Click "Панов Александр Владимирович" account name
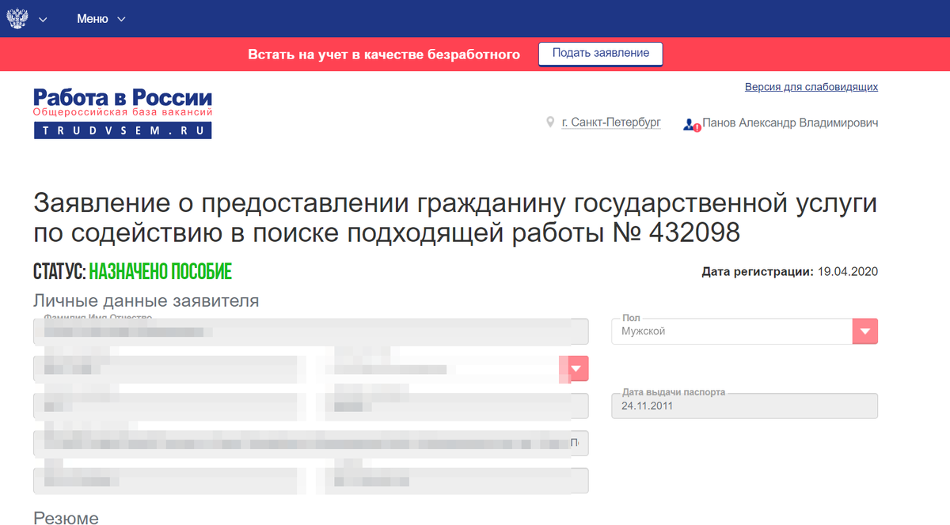This screenshot has height=525, width=950. click(x=792, y=123)
